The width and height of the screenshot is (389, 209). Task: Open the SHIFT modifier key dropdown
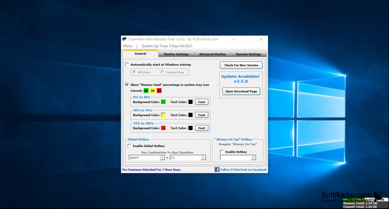[162, 158]
